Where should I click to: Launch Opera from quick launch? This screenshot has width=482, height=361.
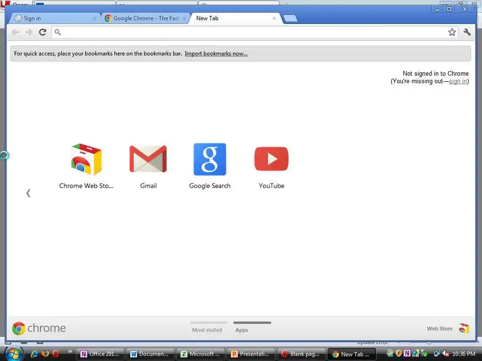[56, 353]
